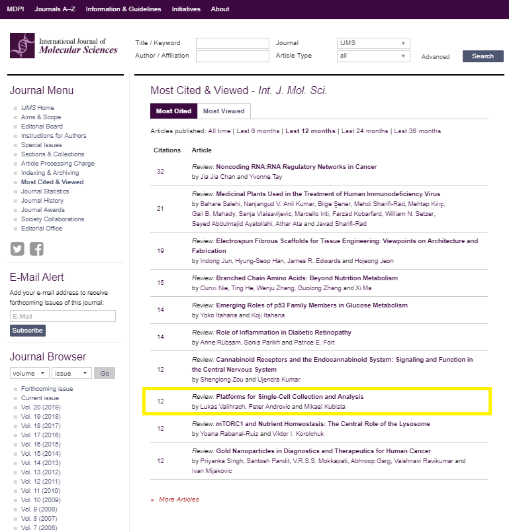This screenshot has width=509, height=532.
Task: Open Journal Awards page
Action: click(x=43, y=209)
